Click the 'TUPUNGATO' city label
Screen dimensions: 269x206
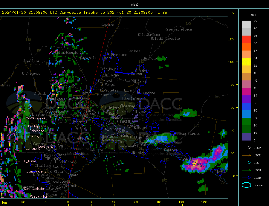click(54, 159)
